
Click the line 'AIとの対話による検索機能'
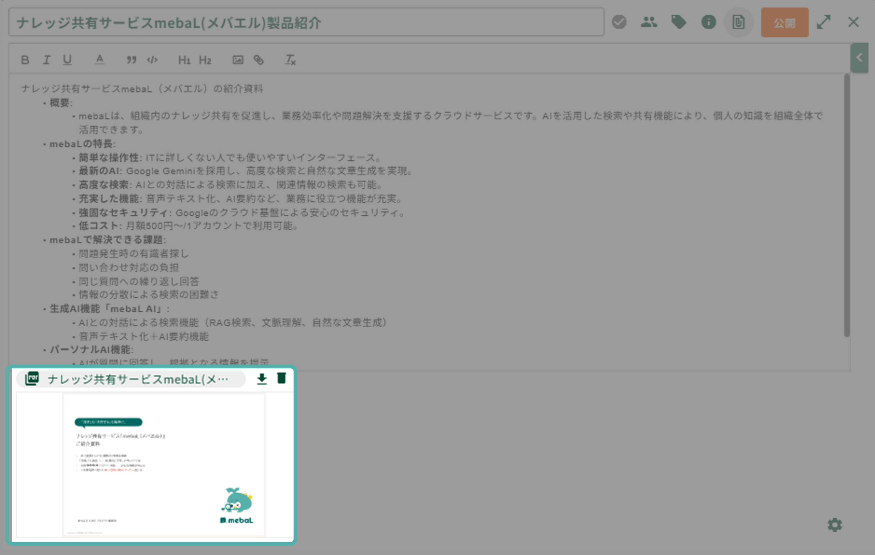pos(233,323)
